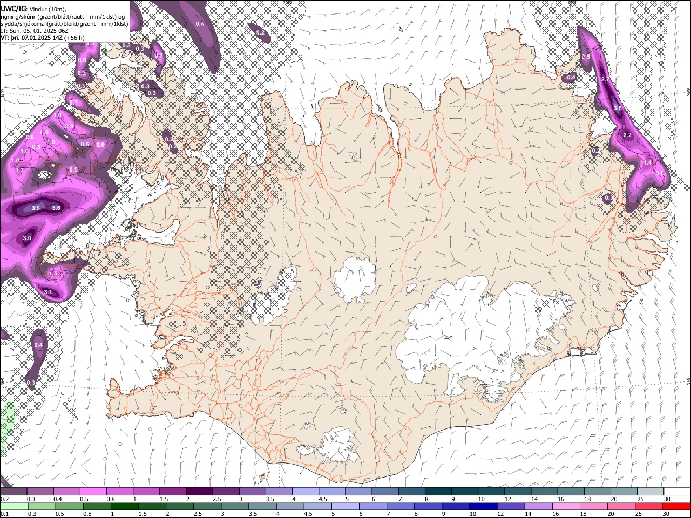
Task: Click upper scale swatch between 8 and 9
Action: [438, 492]
